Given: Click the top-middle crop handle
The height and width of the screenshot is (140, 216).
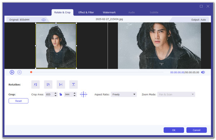Looking at the screenshot, I should (56, 23).
